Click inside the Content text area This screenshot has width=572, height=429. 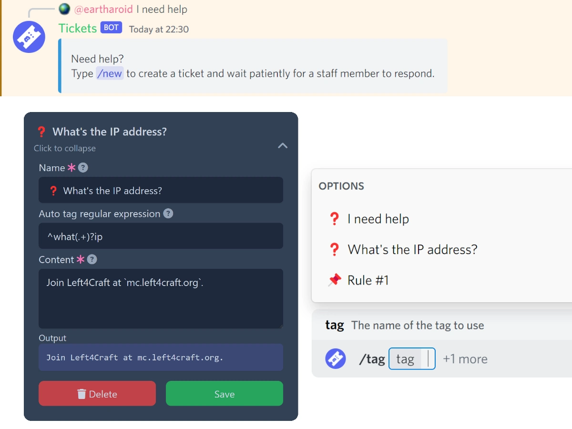tap(161, 298)
